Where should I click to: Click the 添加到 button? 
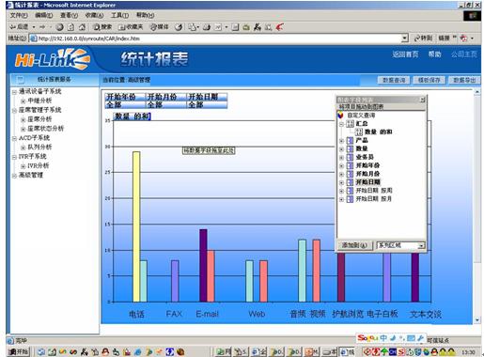coord(354,245)
